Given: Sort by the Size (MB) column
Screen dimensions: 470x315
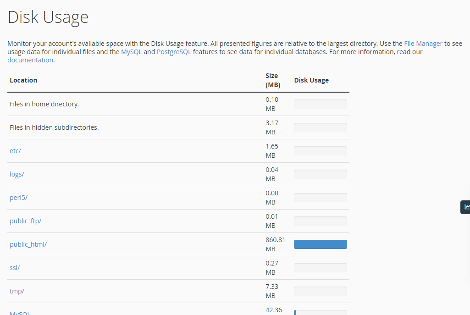Looking at the screenshot, I should click(x=272, y=80).
